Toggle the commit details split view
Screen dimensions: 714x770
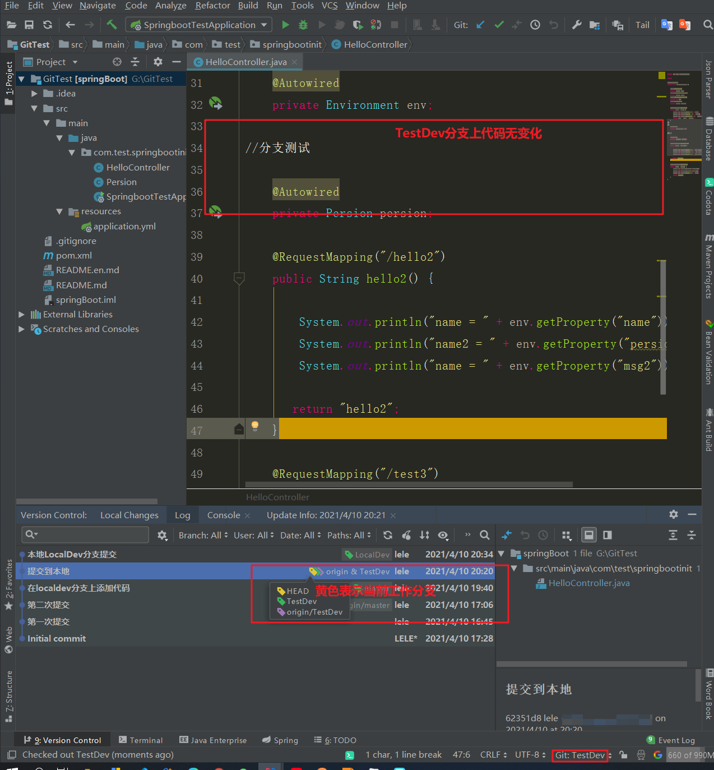click(607, 535)
